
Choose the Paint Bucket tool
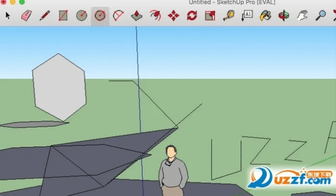[x=265, y=16]
